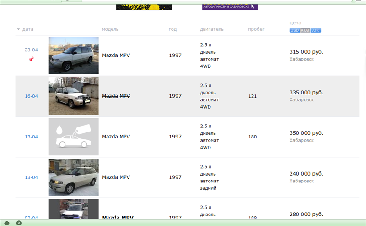Sort listings by the date arrow

18,29
